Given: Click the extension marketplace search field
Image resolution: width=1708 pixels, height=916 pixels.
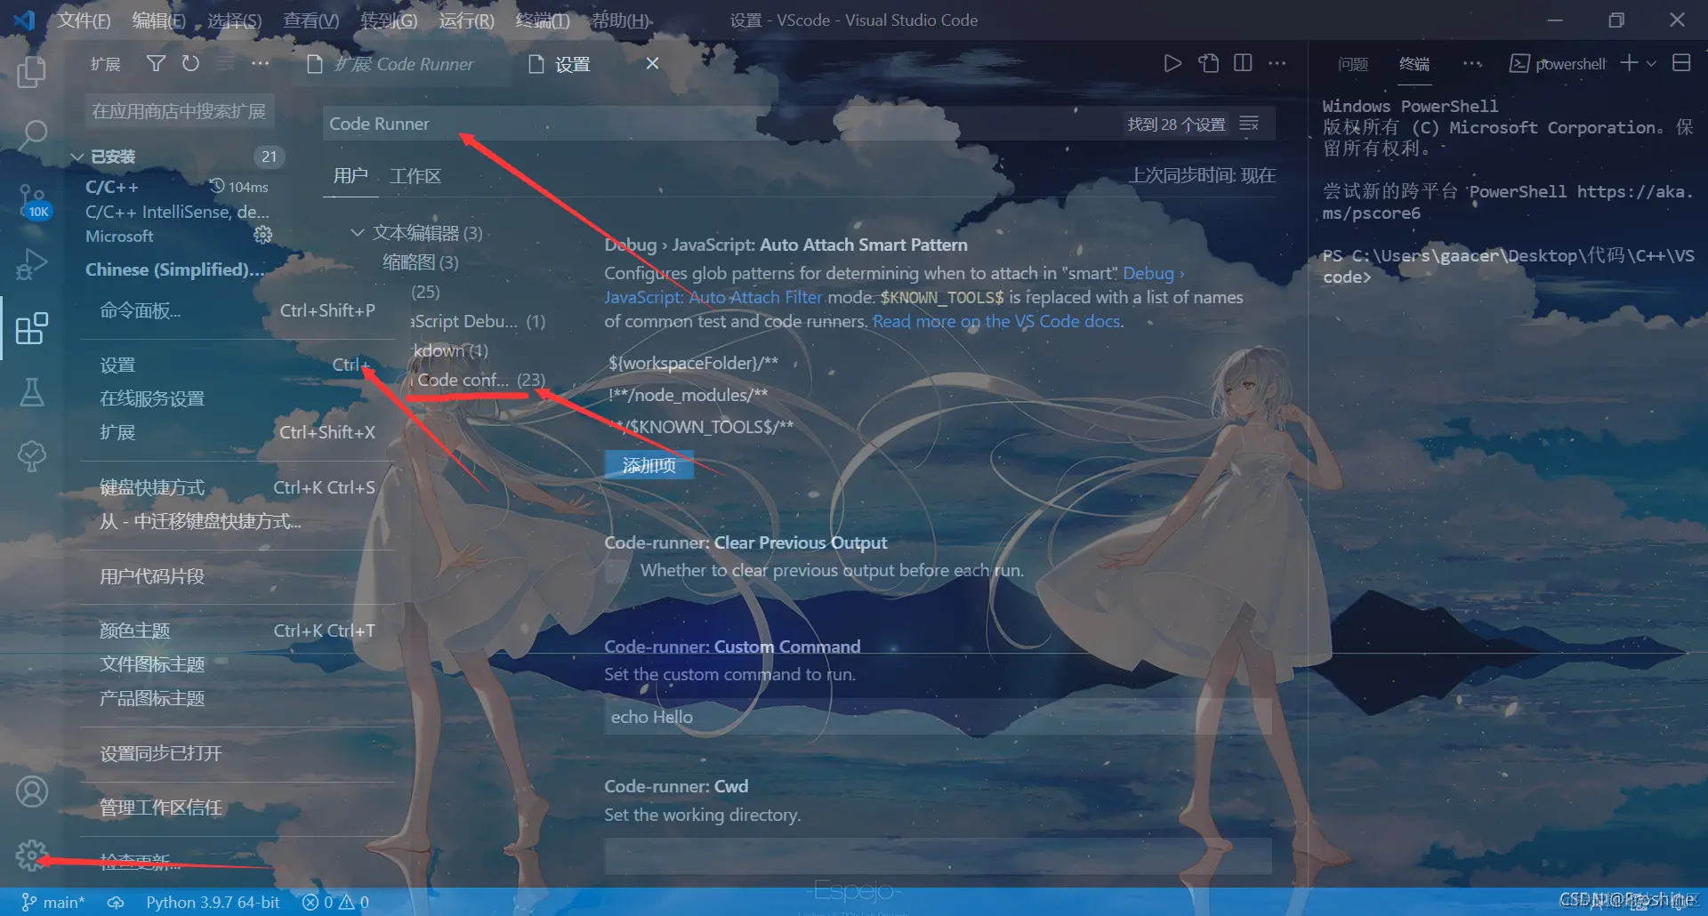Looking at the screenshot, I should pyautogui.click(x=180, y=111).
